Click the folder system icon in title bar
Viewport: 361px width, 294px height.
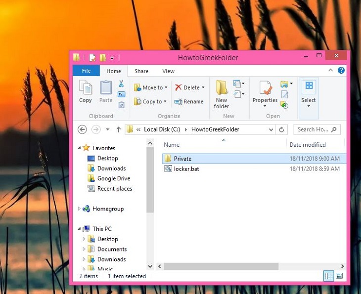pos(77,57)
